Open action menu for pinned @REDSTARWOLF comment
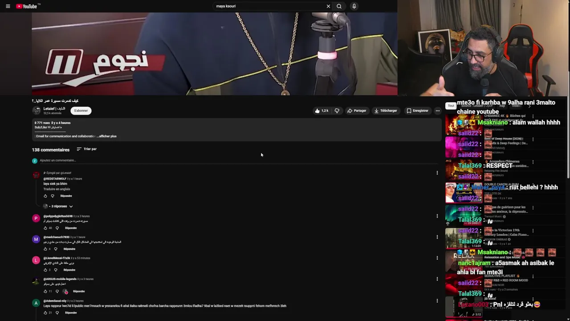The image size is (570, 321). tap(437, 173)
